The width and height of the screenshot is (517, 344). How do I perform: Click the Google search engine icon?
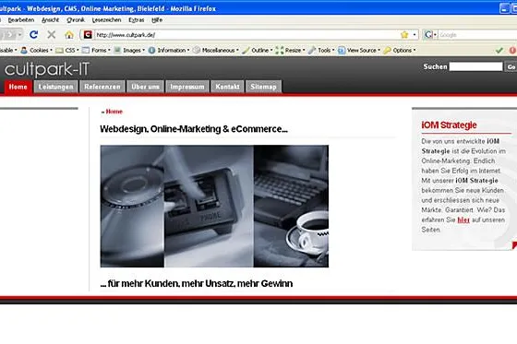428,35
